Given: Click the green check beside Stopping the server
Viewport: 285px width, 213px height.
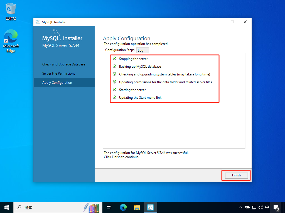Looking at the screenshot, I should click(x=114, y=59).
